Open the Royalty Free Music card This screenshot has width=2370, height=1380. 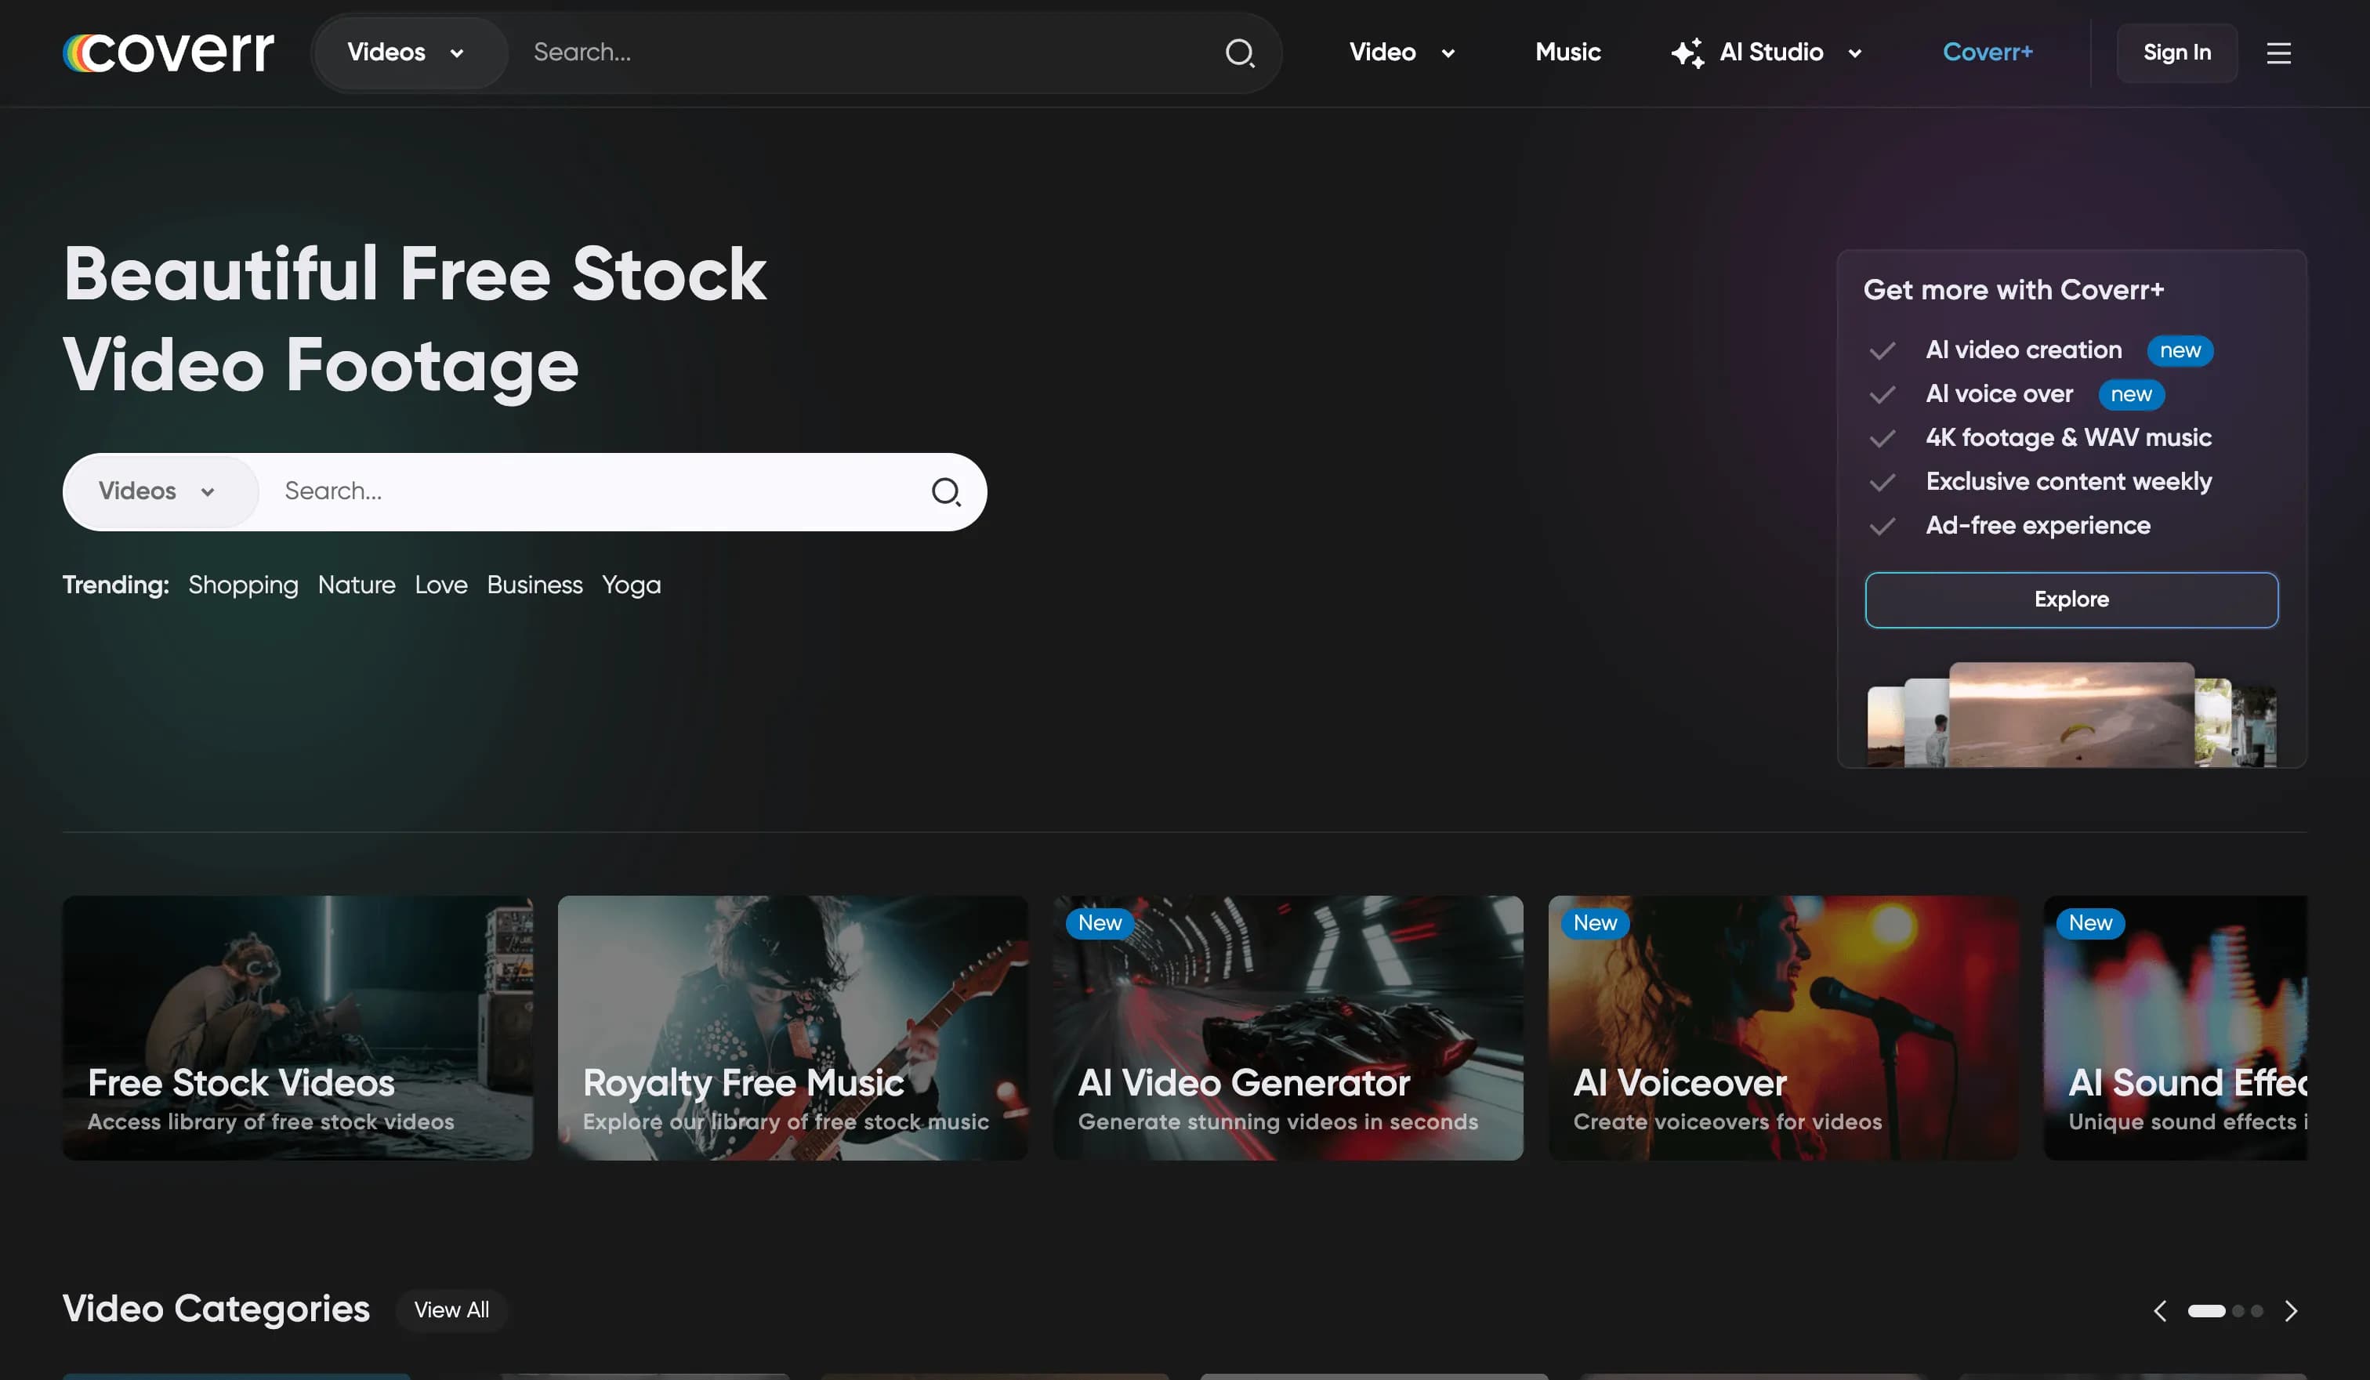click(x=792, y=1027)
